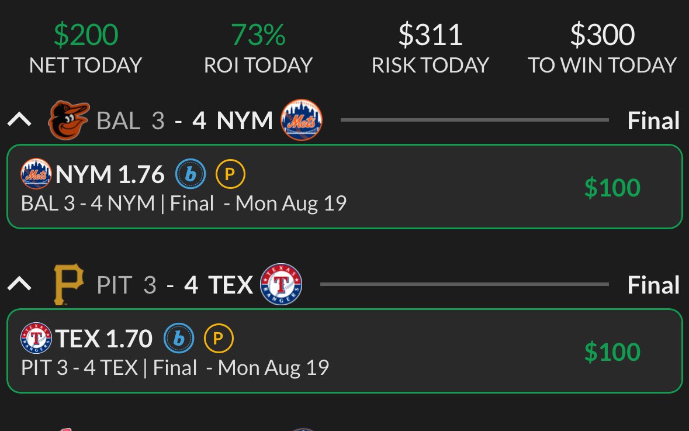The image size is (689, 431).
Task: Click the Mets logo in game header
Action: (302, 120)
